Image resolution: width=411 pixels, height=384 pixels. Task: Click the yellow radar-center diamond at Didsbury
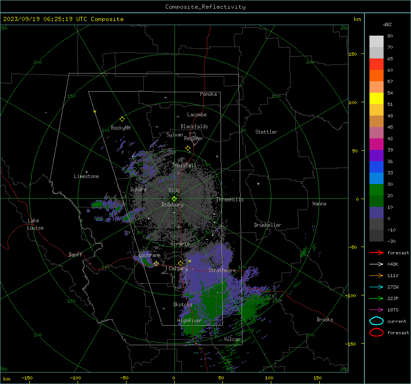pyautogui.click(x=174, y=199)
